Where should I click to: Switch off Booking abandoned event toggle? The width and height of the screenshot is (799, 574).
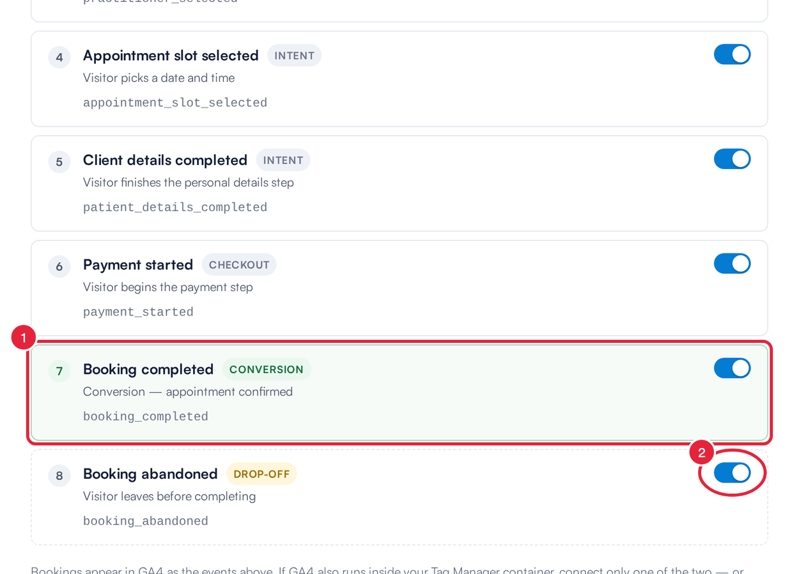click(x=732, y=473)
